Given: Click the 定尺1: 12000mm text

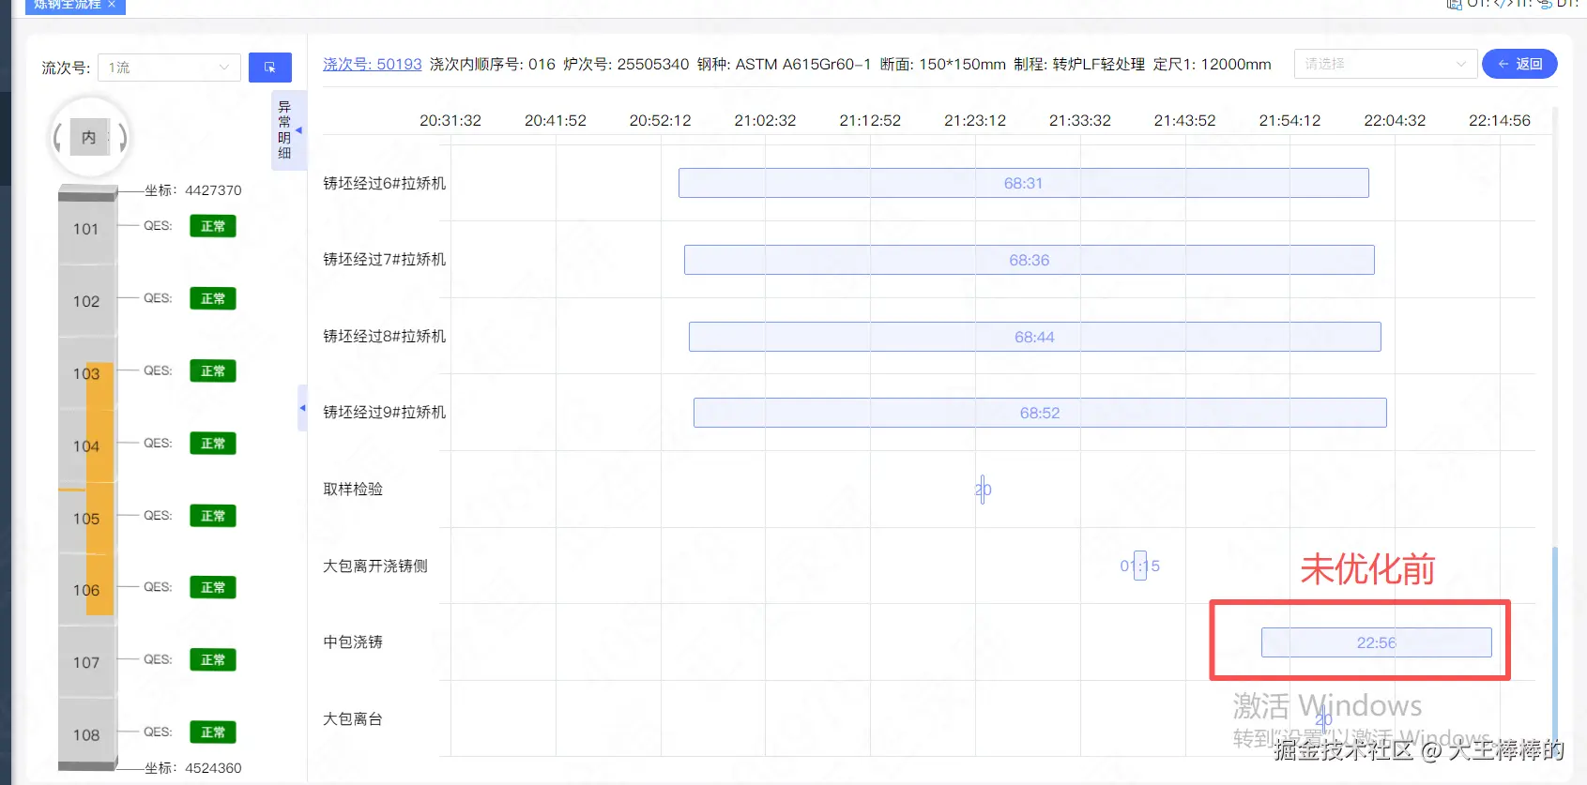Looking at the screenshot, I should 1212,64.
